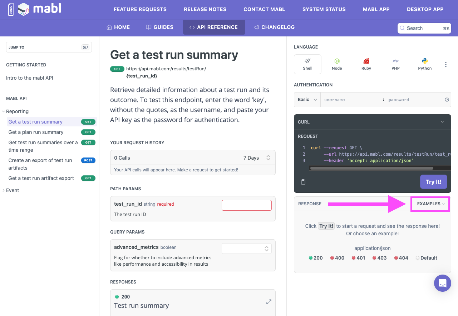
Task: Open Feature Requests in top menu
Action: (140, 9)
